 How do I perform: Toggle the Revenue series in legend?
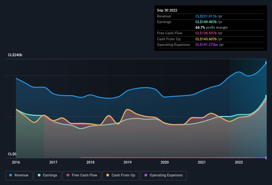click(19, 175)
